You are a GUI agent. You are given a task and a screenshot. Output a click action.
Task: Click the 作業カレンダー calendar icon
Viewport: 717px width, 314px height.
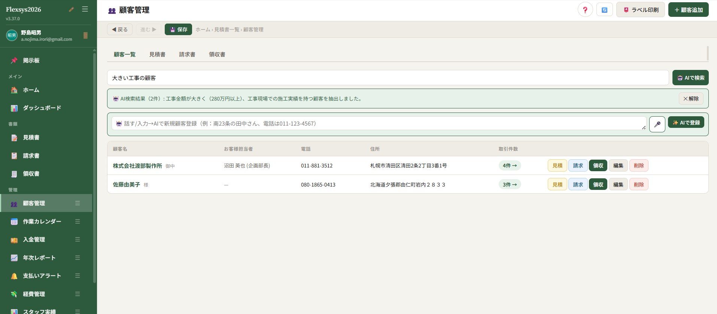pos(14,221)
